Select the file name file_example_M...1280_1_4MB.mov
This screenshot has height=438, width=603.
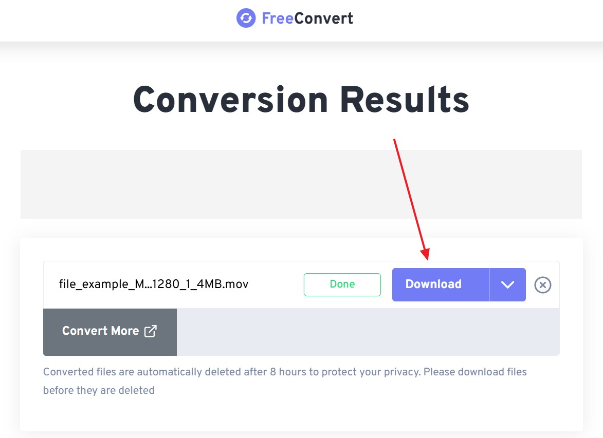click(x=154, y=284)
